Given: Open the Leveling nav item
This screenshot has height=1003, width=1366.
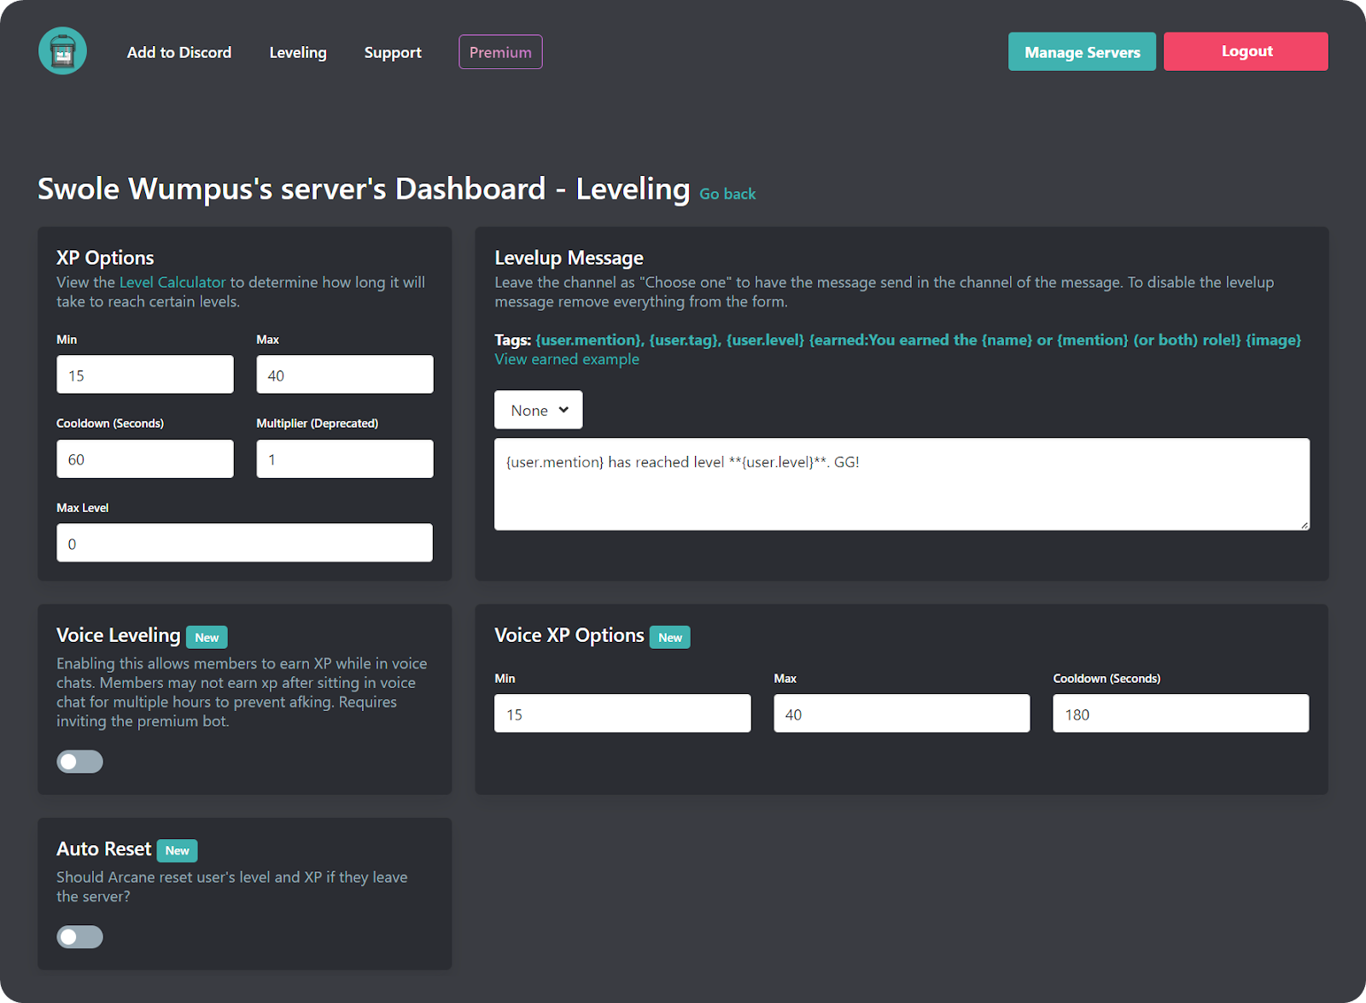Looking at the screenshot, I should tap(297, 52).
